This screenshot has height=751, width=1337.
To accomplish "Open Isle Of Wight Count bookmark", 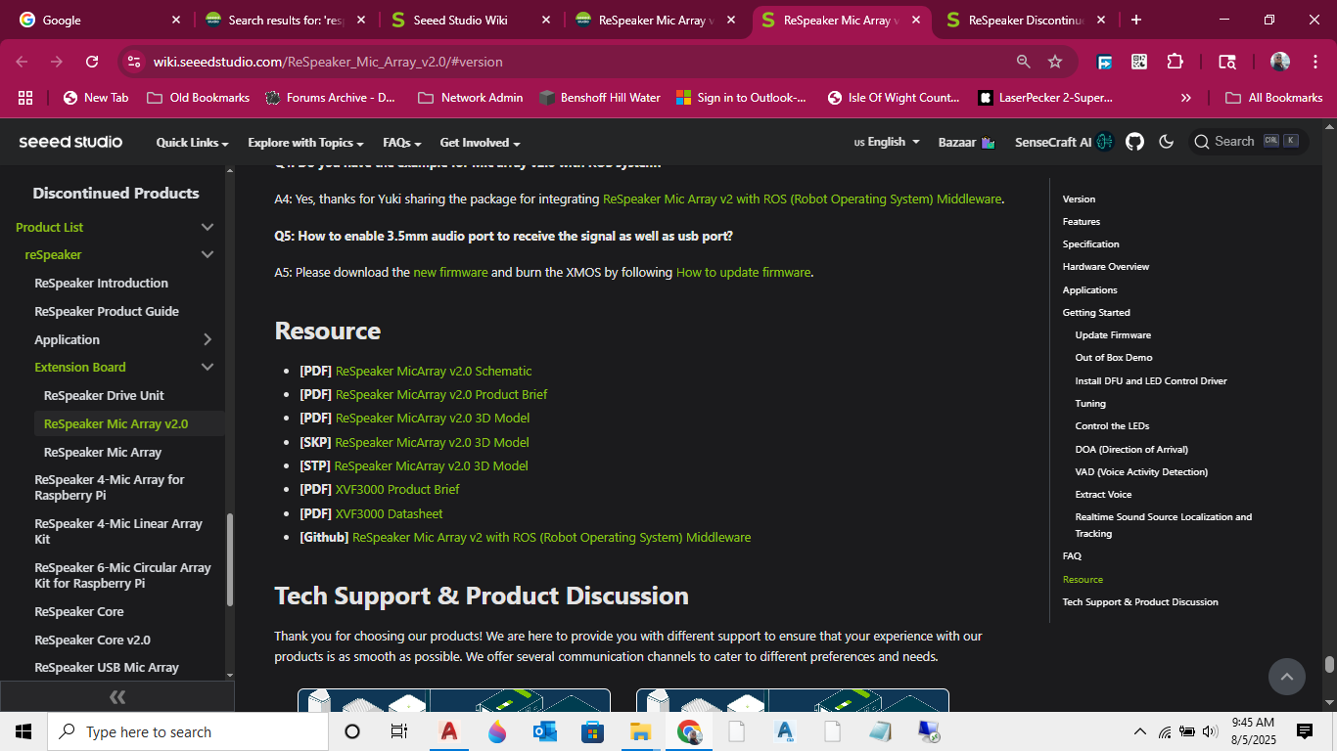I will coord(894,98).
